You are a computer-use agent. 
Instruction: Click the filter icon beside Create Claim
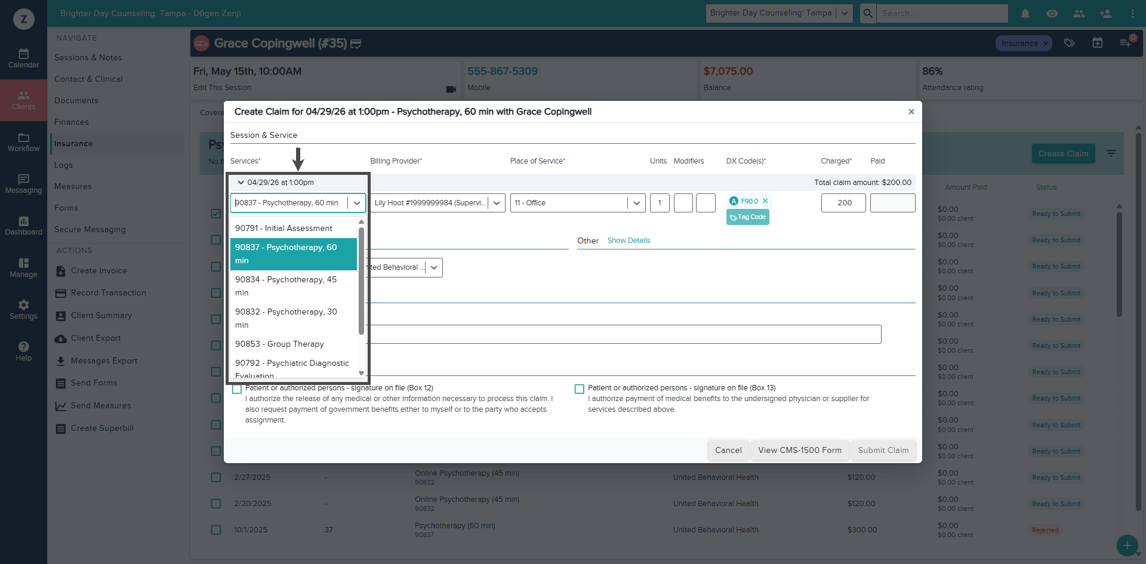1111,153
